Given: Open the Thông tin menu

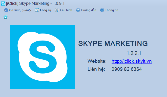Looking at the screenshot, I should pyautogui.click(x=109, y=10).
